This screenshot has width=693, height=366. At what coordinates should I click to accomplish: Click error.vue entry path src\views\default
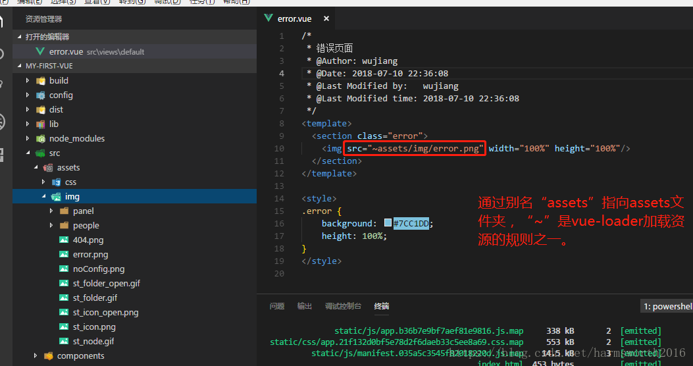click(116, 52)
